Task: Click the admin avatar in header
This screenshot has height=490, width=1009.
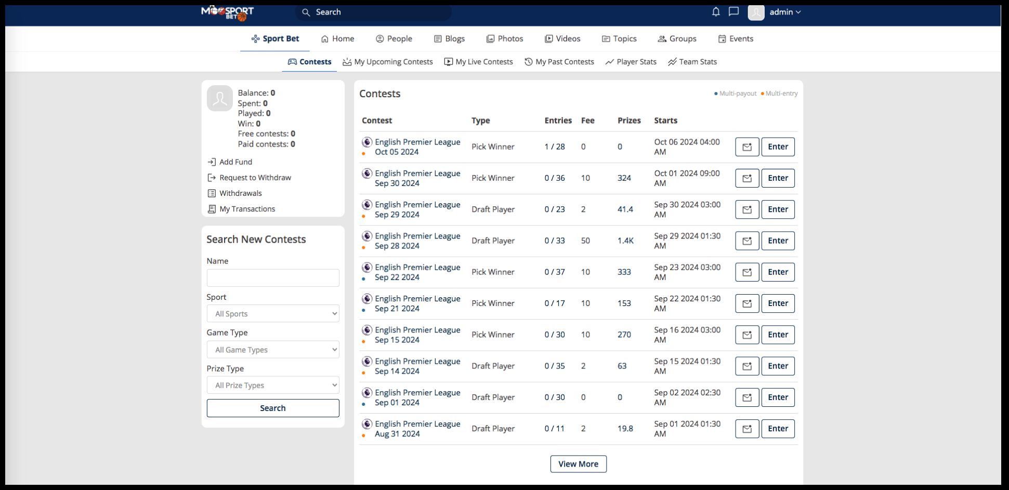Action: (x=756, y=12)
